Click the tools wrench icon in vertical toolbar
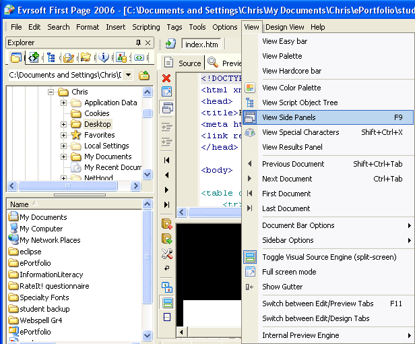 pyautogui.click(x=166, y=254)
